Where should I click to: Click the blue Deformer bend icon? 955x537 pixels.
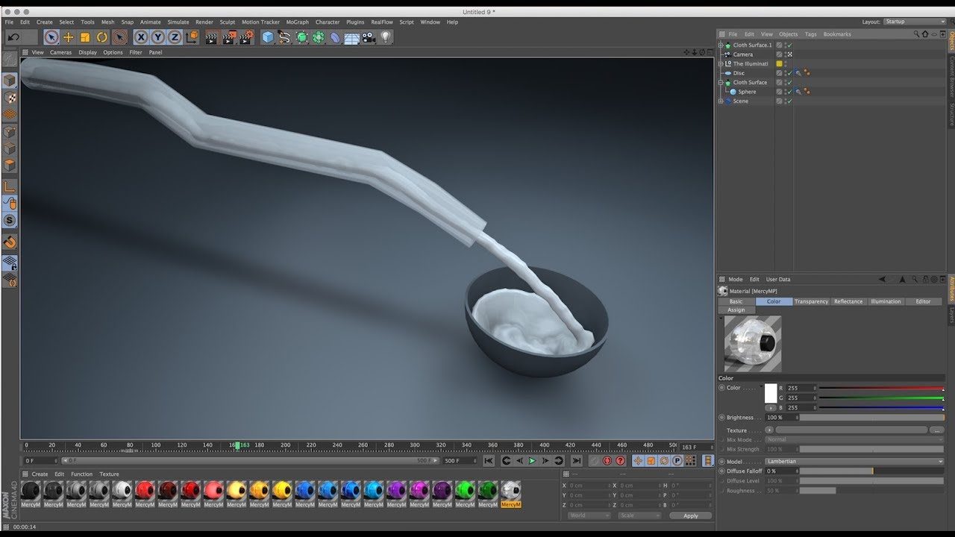coord(335,37)
